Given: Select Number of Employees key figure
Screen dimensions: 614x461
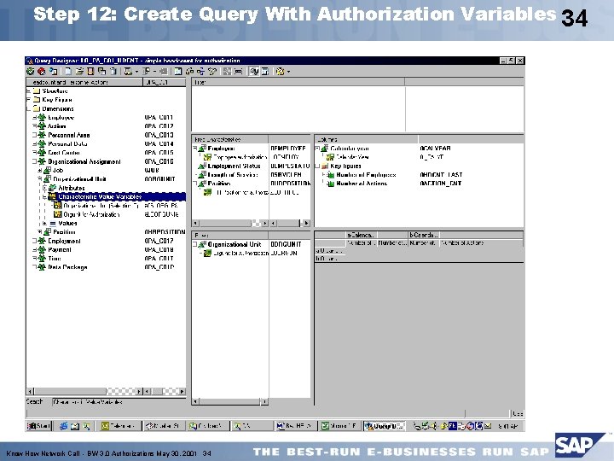Looking at the screenshot, I should coord(366,175).
